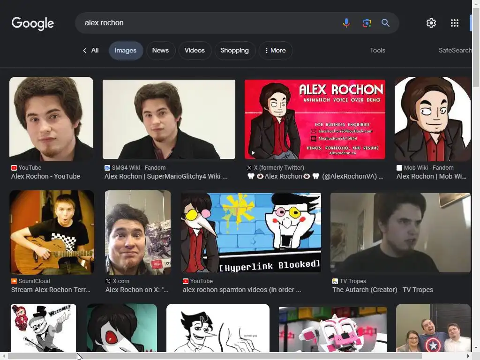This screenshot has height=360, width=480.
Task: Click the Google logo
Action: 33,23
